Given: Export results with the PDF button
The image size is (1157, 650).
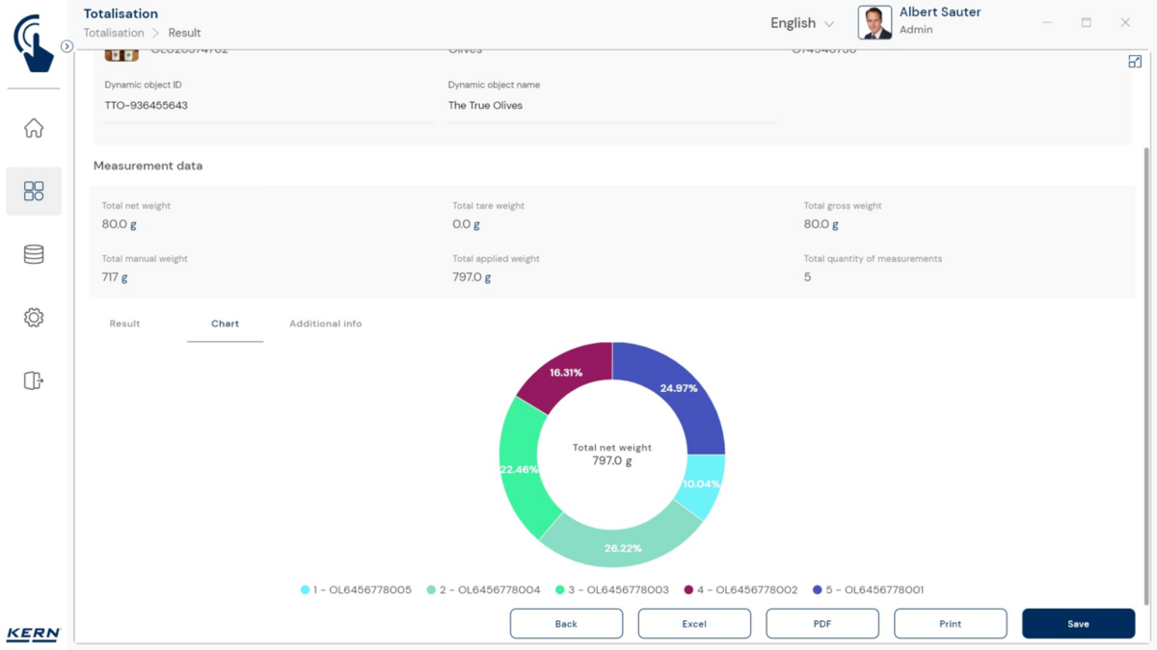Looking at the screenshot, I should 822,624.
